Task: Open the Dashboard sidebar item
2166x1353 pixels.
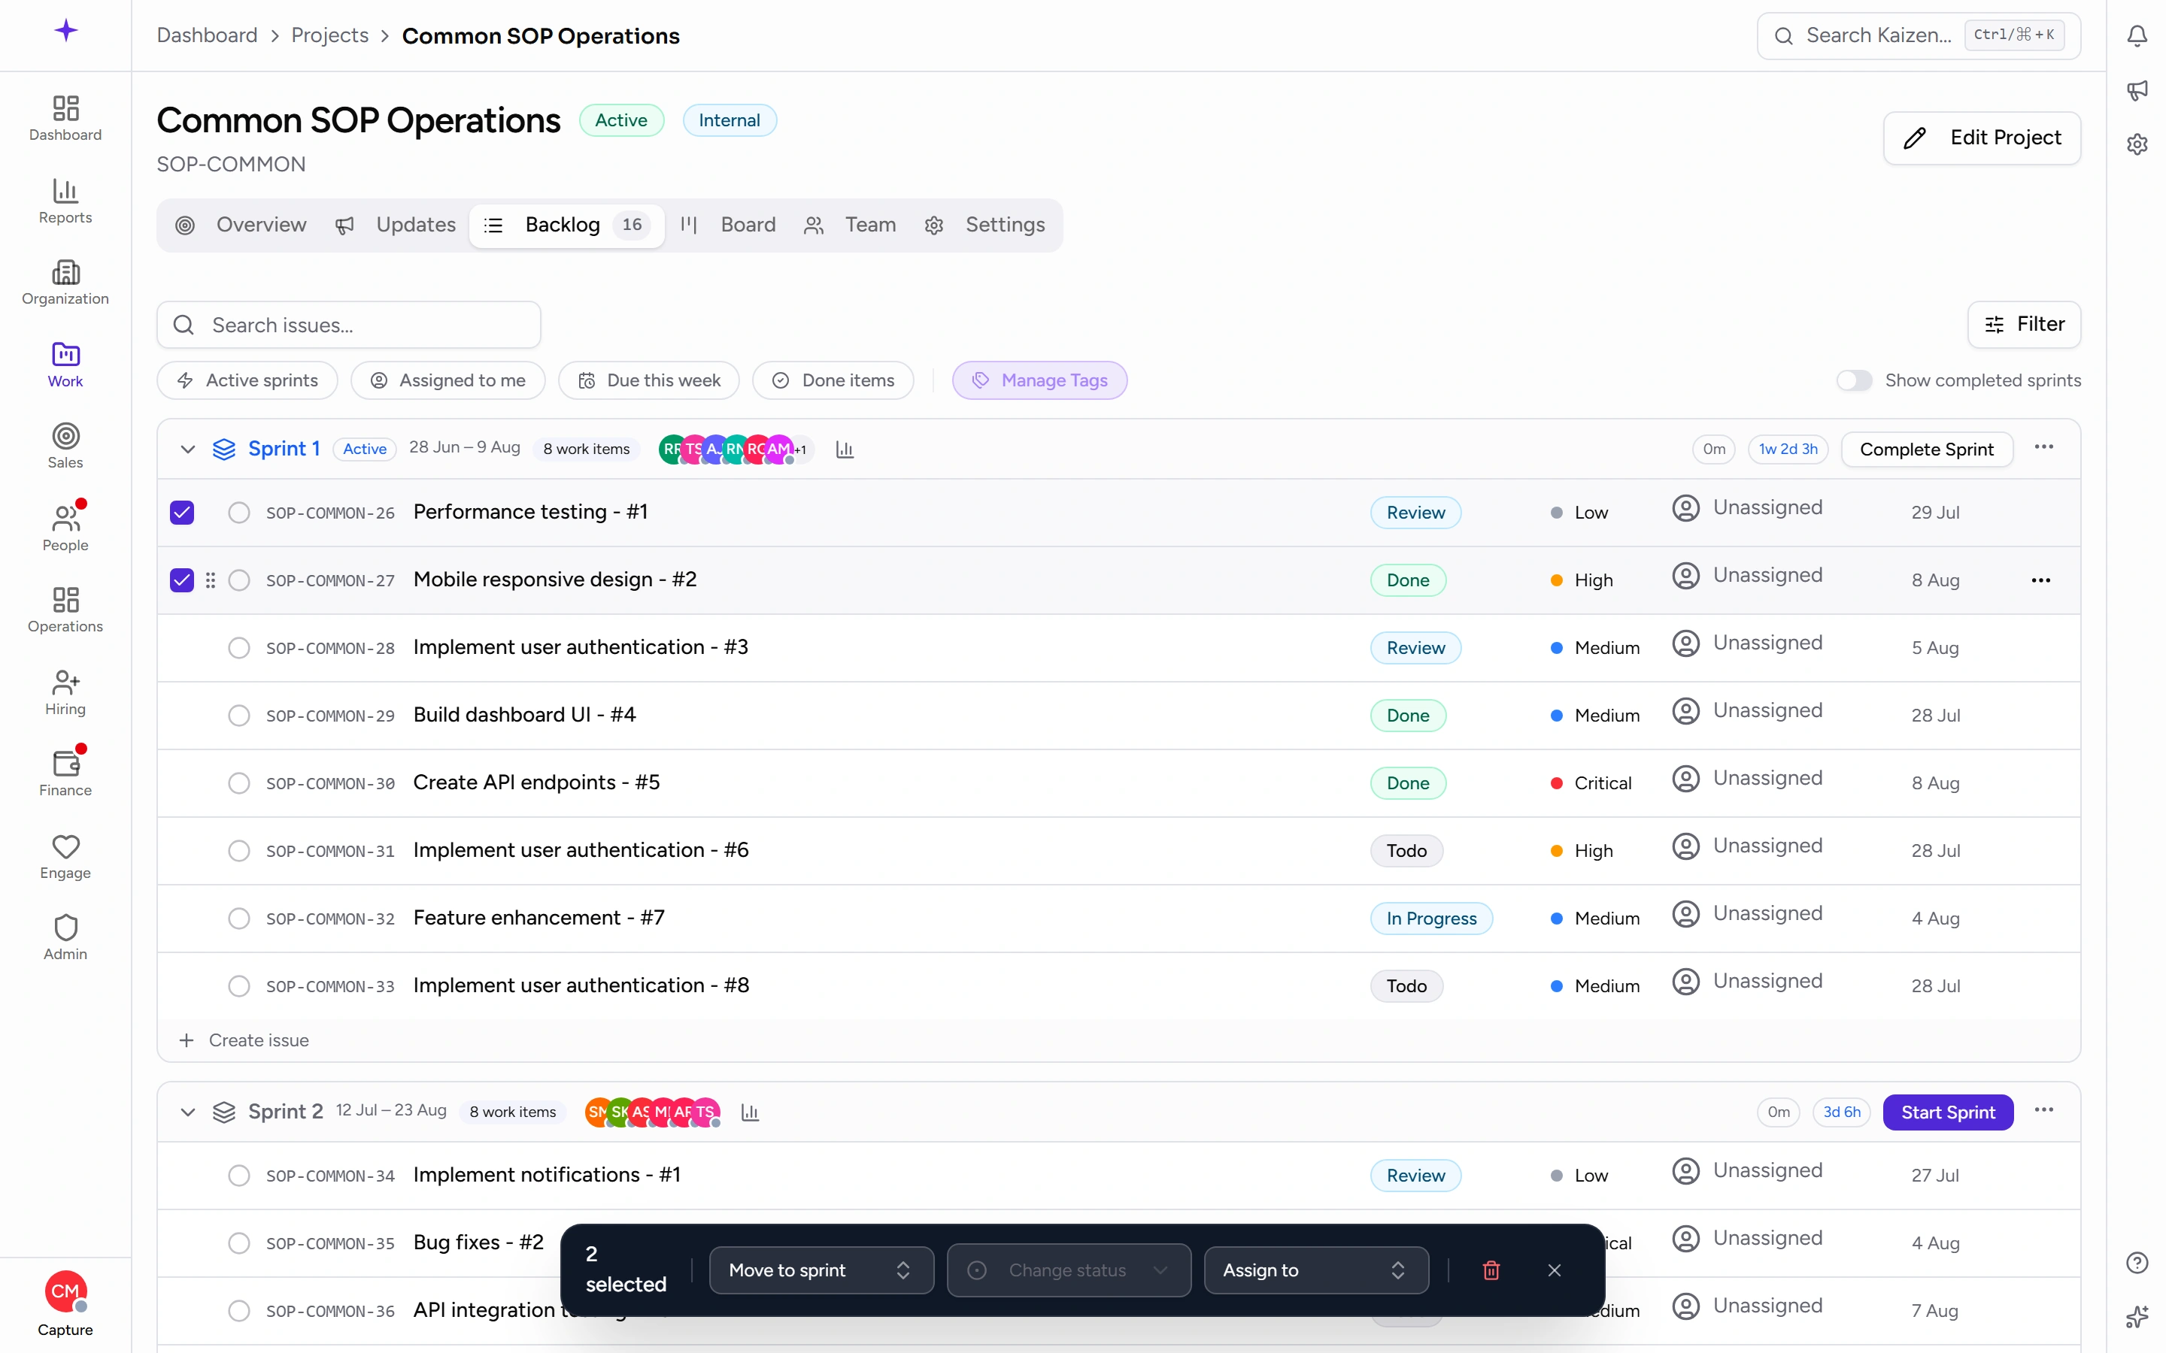Action: (x=65, y=119)
